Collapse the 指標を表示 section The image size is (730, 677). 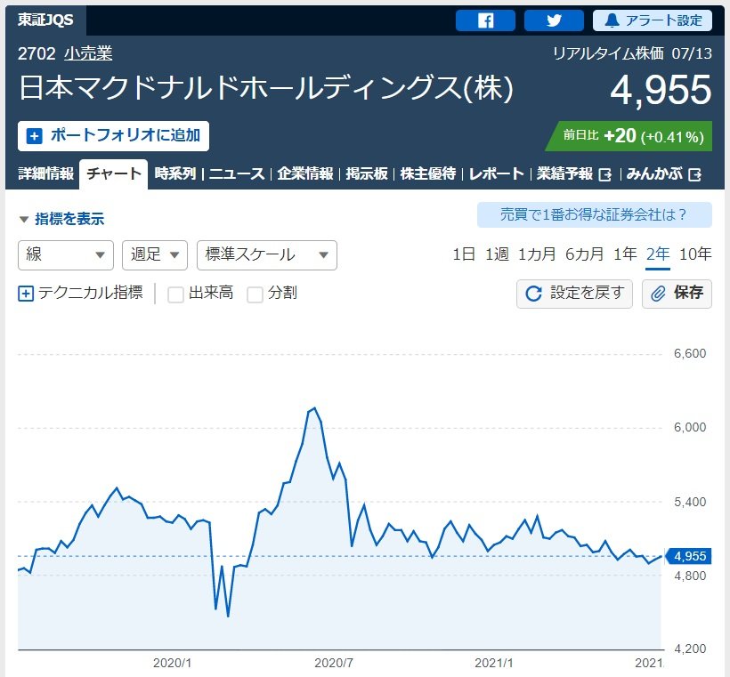(x=61, y=219)
